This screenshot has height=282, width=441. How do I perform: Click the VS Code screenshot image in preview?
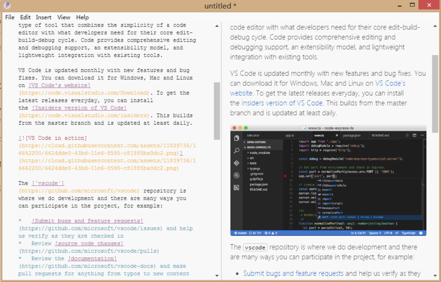click(x=328, y=180)
